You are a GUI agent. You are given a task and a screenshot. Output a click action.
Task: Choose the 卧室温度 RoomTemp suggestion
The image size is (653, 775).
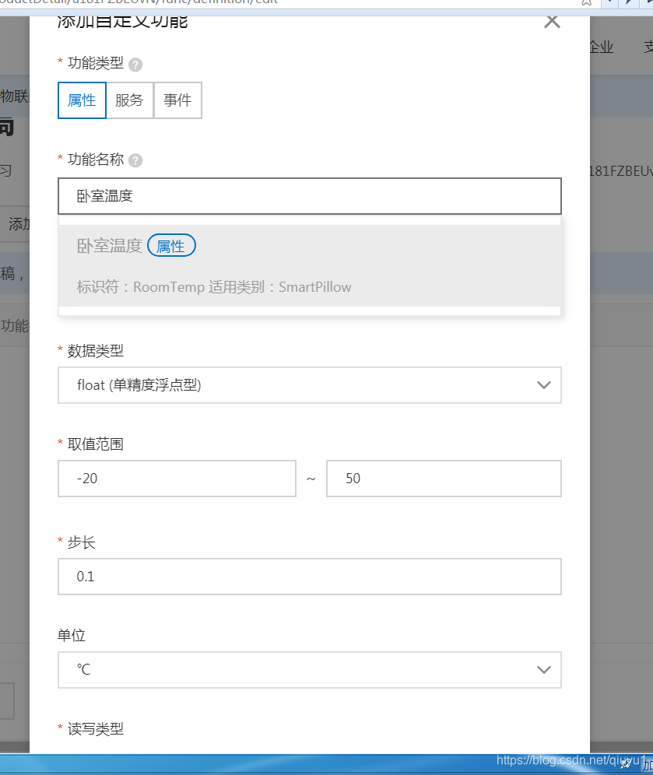point(310,266)
